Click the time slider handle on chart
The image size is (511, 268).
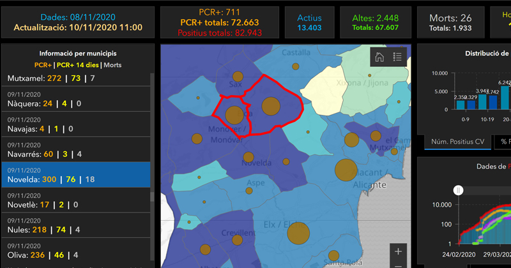pos(458,190)
